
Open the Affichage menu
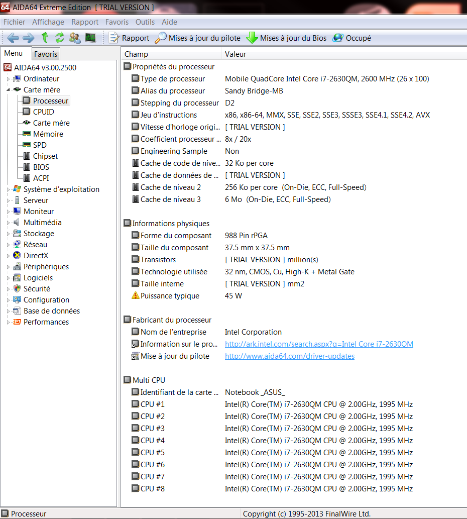(x=48, y=22)
